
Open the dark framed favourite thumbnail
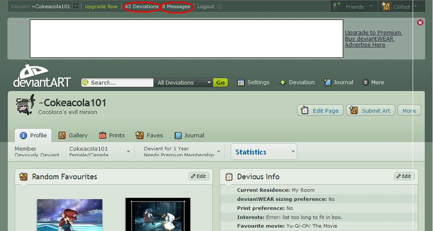click(x=158, y=215)
